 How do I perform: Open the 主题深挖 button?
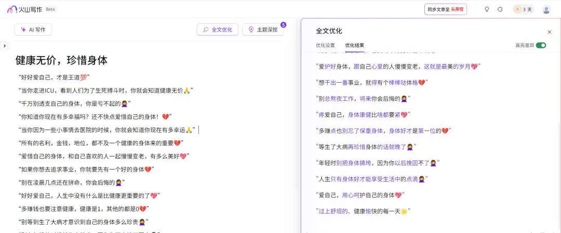(263, 30)
